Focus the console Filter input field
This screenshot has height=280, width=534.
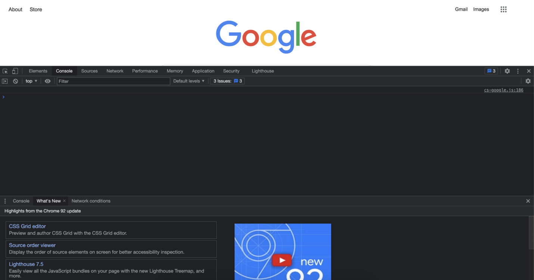click(x=113, y=81)
